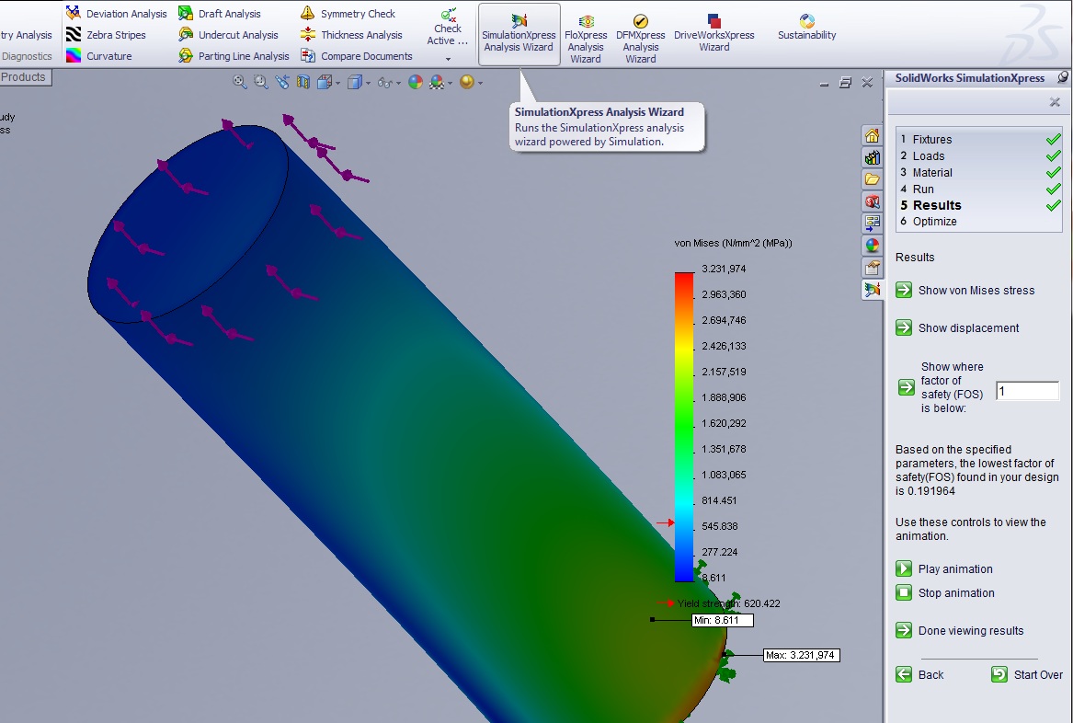The width and height of the screenshot is (1073, 723).
Task: Click Check Active Document button
Action: 448,27
